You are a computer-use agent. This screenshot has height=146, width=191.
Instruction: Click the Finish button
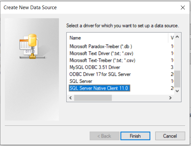click(x=135, y=136)
